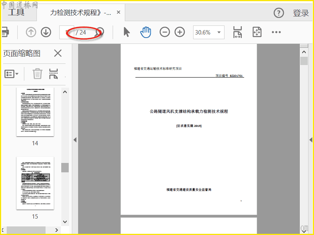Open the thumbnail options dropdown menu

click(x=11, y=74)
